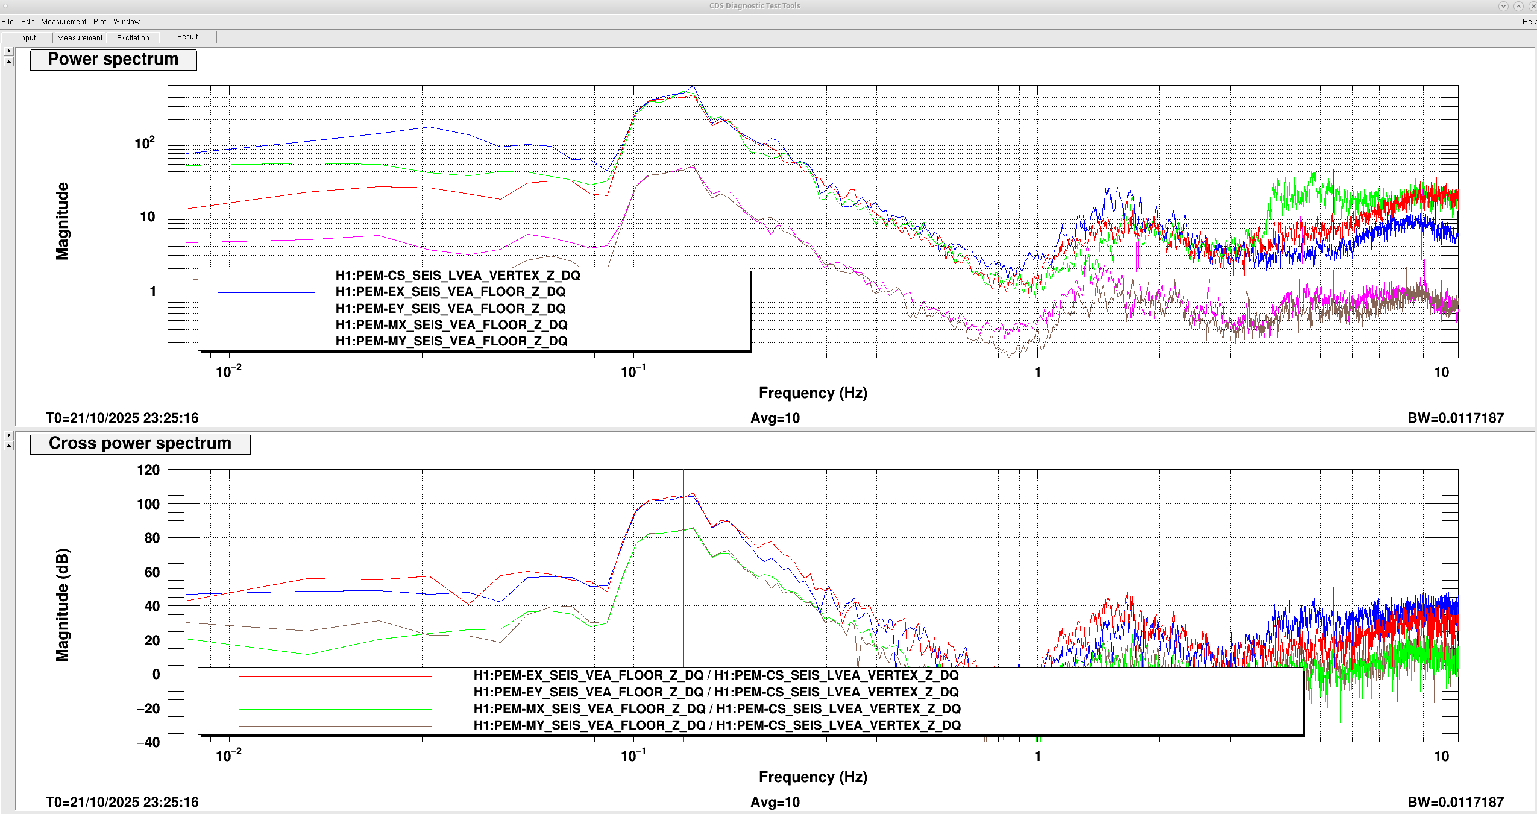Viewport: 1537px width, 814px height.
Task: Open the Help menu
Action: [x=1529, y=22]
